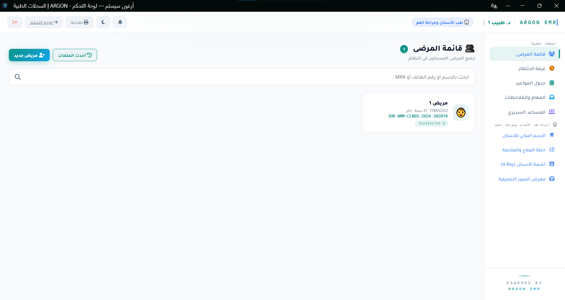Open المهام والملاحظات tasks and notes
The width and height of the screenshot is (565, 300).
click(x=525, y=97)
